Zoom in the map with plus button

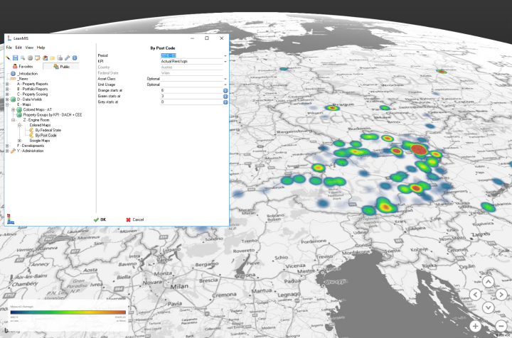pos(475,325)
